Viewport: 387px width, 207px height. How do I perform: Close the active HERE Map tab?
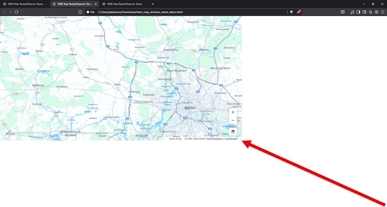click(x=96, y=4)
